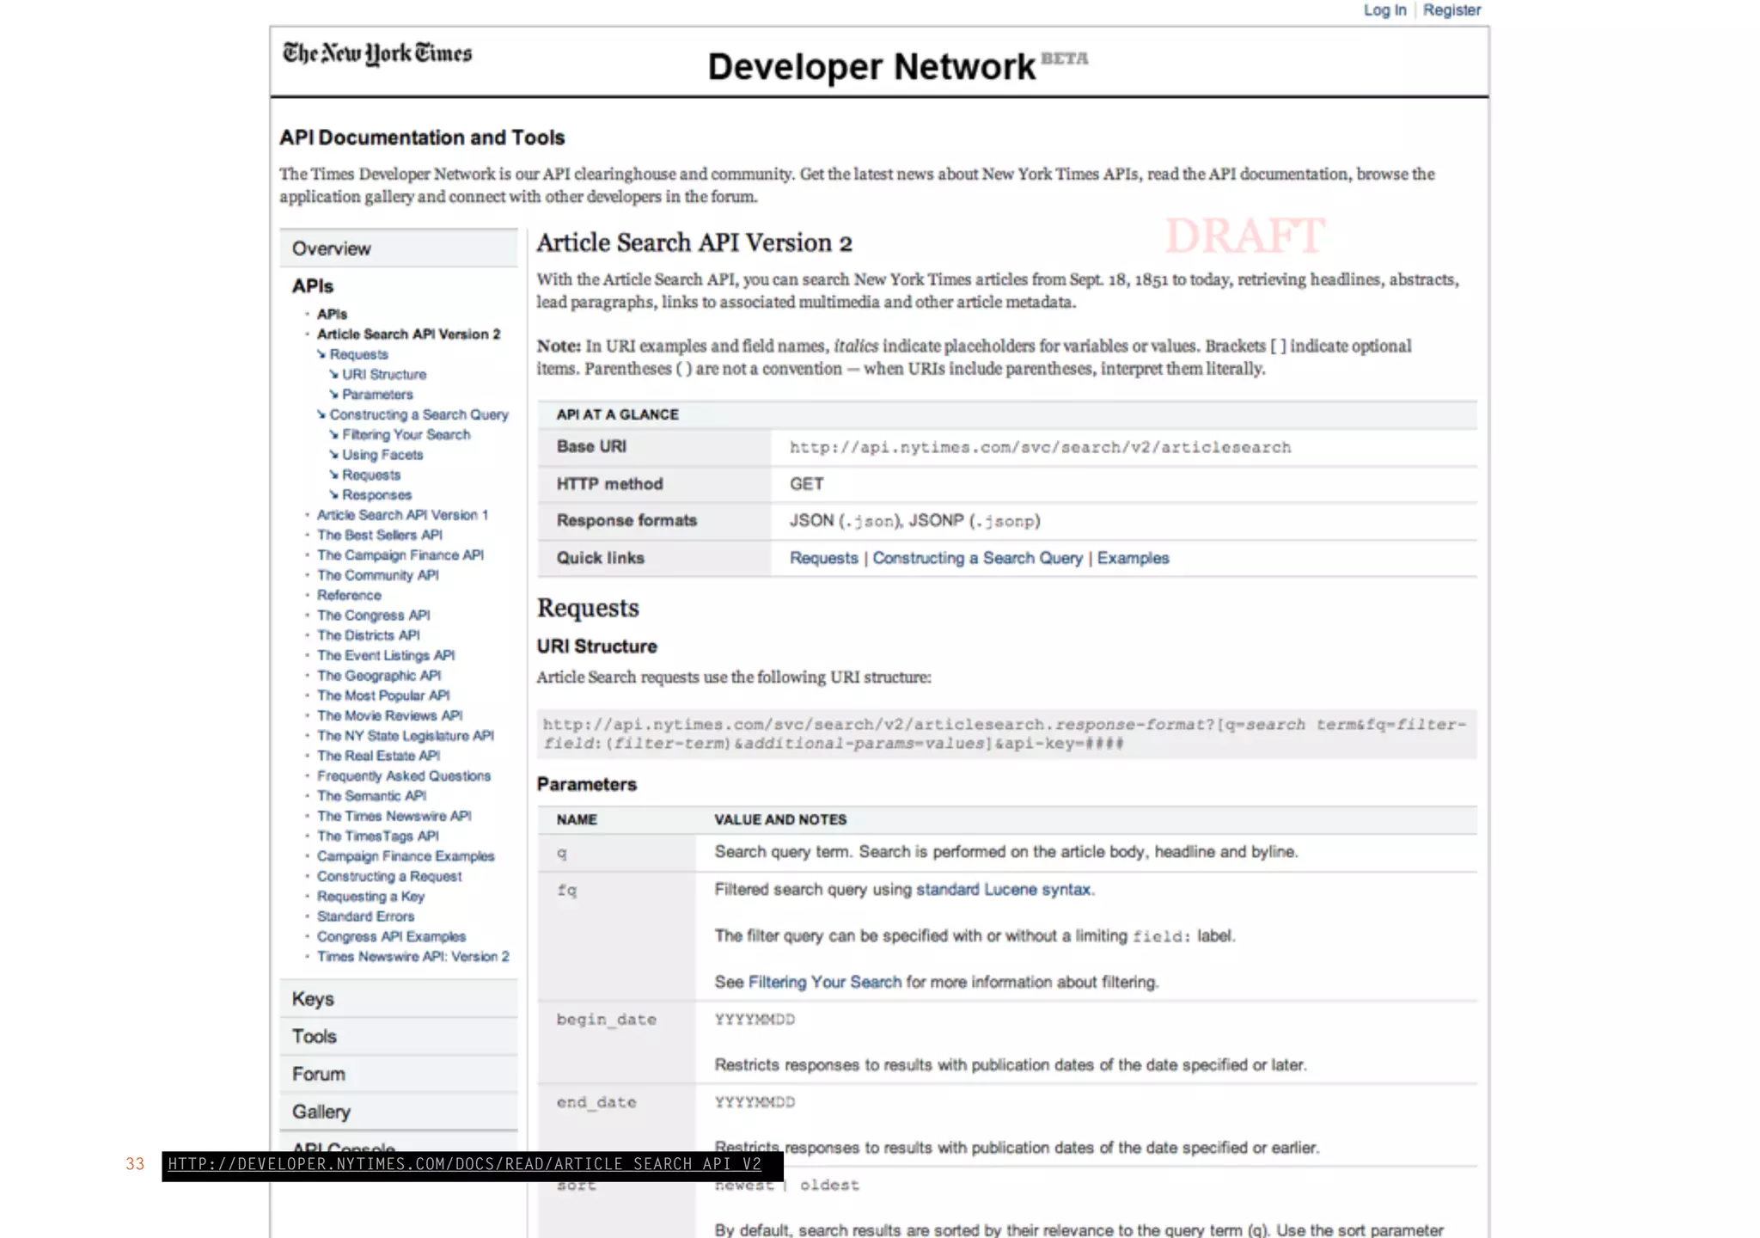
Task: Click Examples quick link in table
Action: click(1133, 558)
